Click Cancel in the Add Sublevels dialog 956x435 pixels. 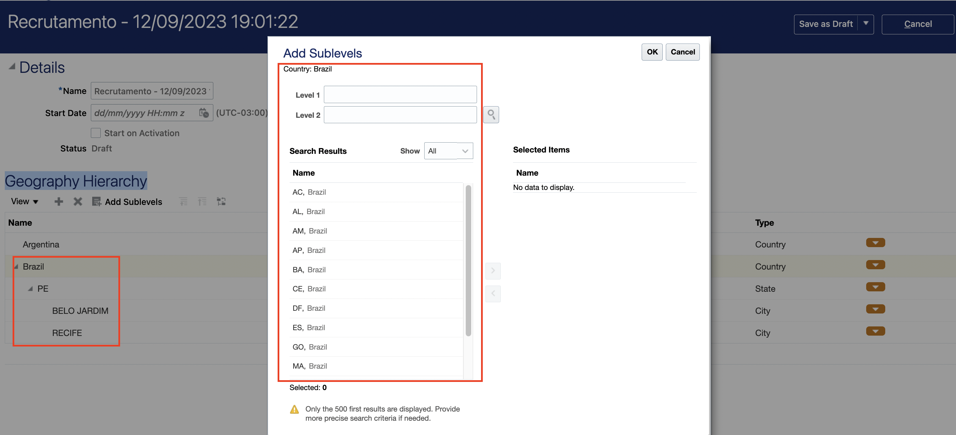[682, 52]
